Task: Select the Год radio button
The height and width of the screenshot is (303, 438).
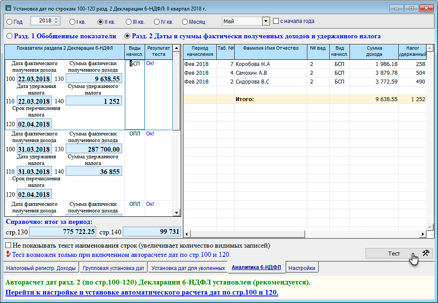Action: 10,22
